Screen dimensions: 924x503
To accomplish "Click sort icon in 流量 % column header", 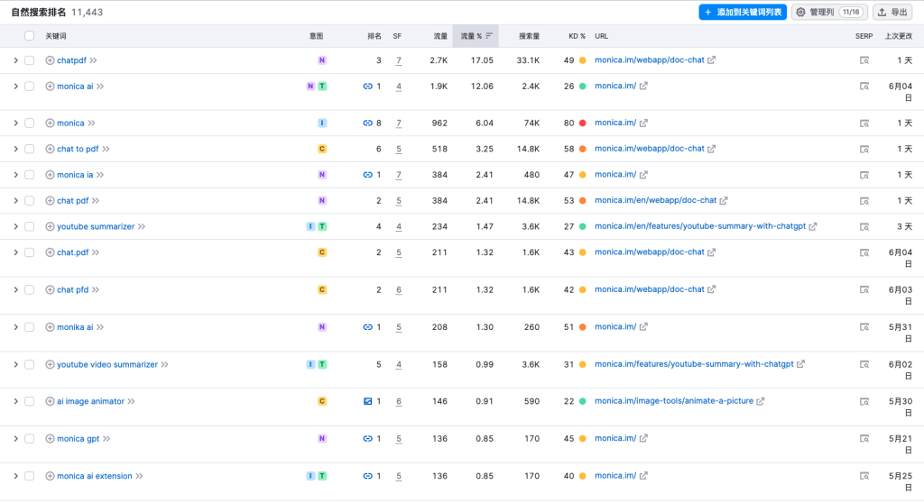I will pos(489,36).
